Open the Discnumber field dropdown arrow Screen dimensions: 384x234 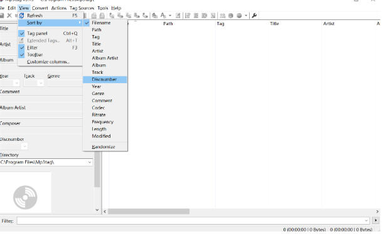click(x=24, y=146)
